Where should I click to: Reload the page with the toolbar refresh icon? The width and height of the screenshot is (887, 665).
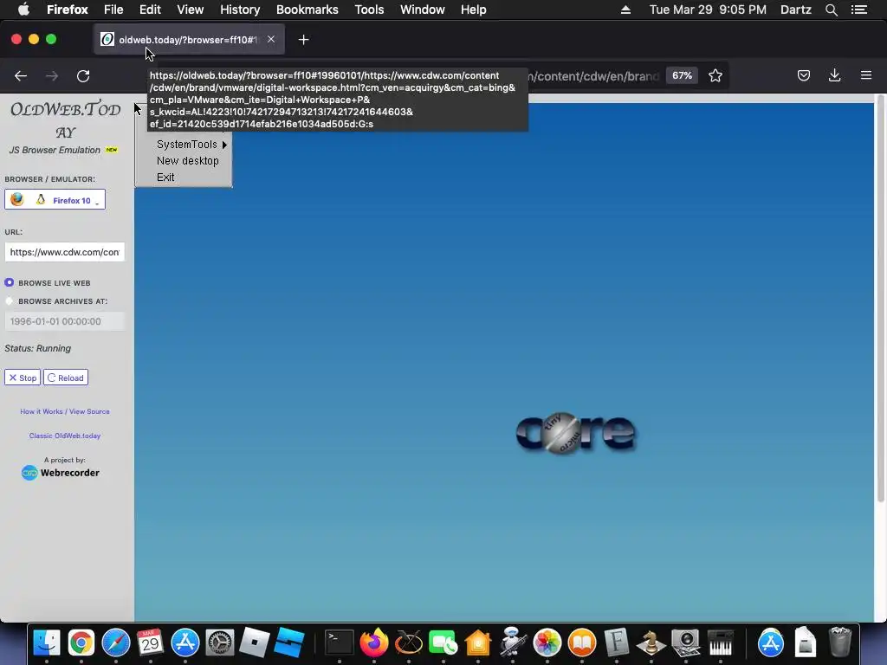click(83, 76)
